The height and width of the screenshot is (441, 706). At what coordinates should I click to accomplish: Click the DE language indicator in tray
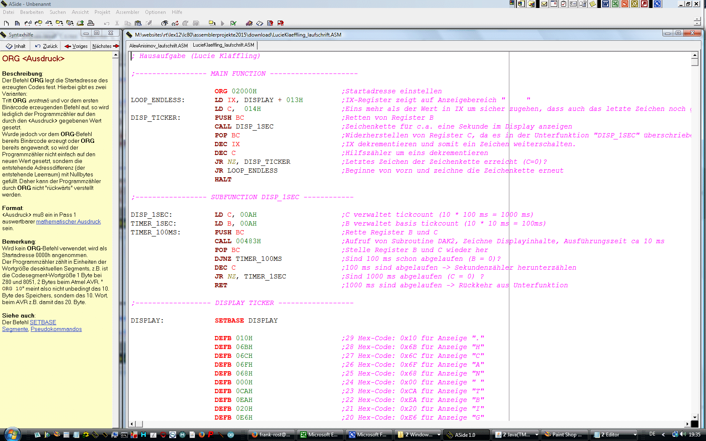[x=652, y=434]
